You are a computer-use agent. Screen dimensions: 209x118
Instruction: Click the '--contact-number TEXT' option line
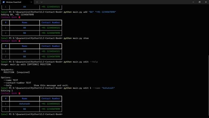click(17, 83)
